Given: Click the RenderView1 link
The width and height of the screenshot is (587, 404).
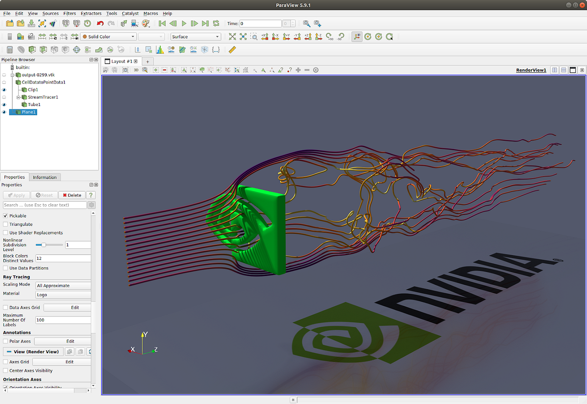Looking at the screenshot, I should coord(531,69).
